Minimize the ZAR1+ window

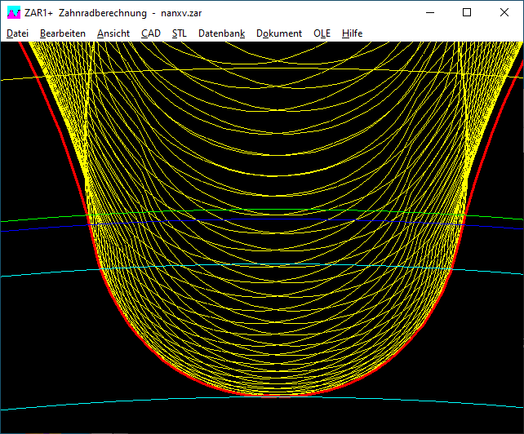[x=429, y=12]
